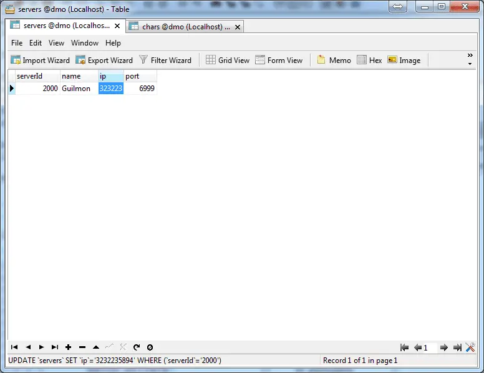Click the Record 1 of 1 status text
Screen dimensions: 484x373
361,361
